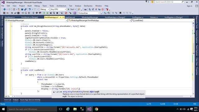
Task: Collapse the LoadData method region
Action: 12,70
